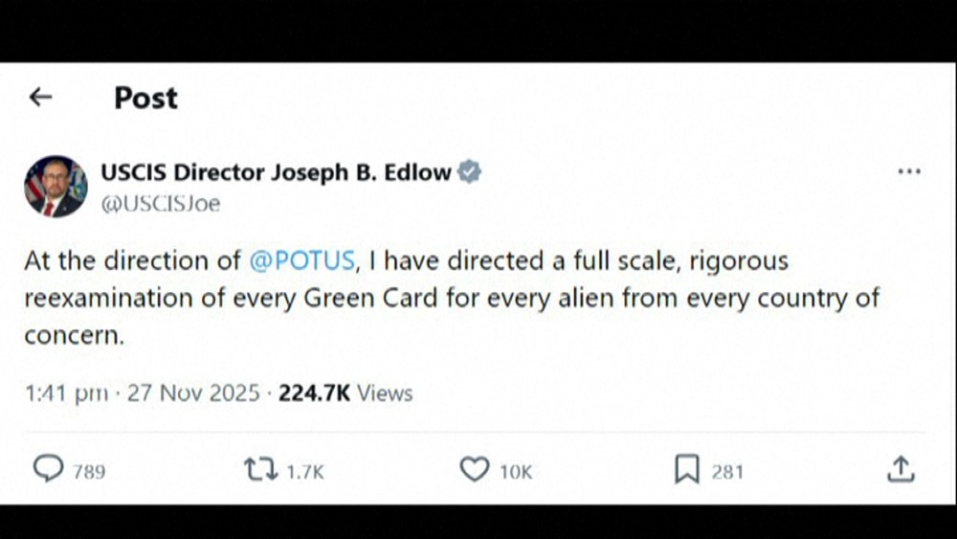Viewport: 957px width, 539px height.
Task: Click the 27 Nov 2025 date
Action: (193, 393)
